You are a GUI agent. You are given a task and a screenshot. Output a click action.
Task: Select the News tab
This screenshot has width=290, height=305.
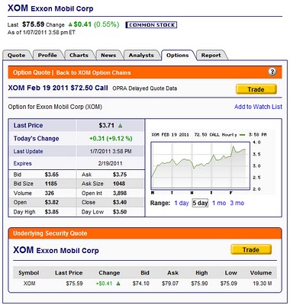tap(108, 55)
